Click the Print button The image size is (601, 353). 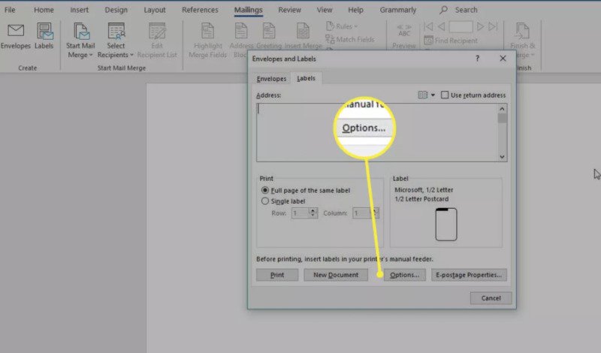pos(277,275)
